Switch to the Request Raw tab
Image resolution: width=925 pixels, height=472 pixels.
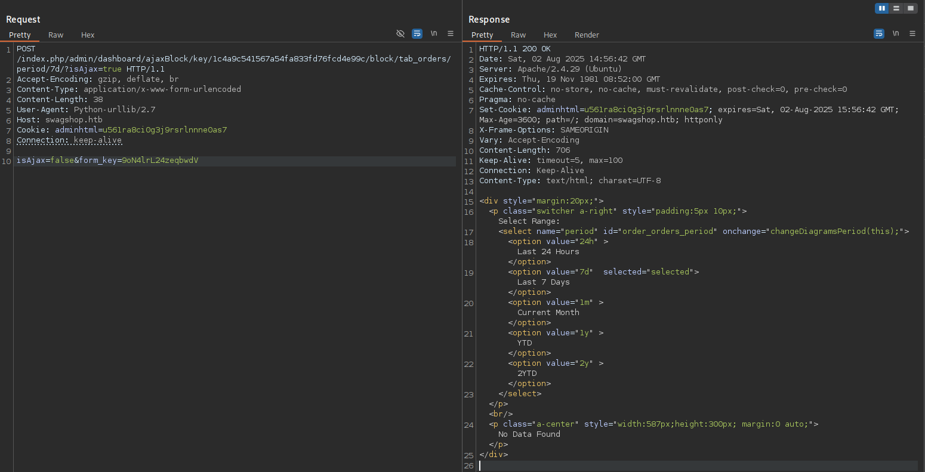coord(56,35)
